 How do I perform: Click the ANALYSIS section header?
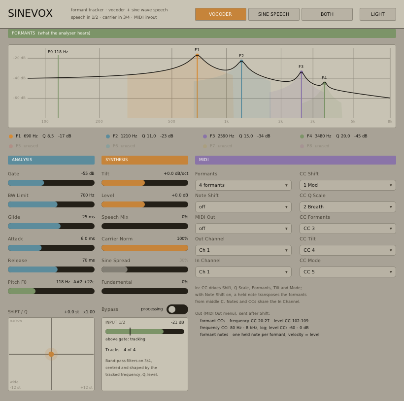coord(51,160)
